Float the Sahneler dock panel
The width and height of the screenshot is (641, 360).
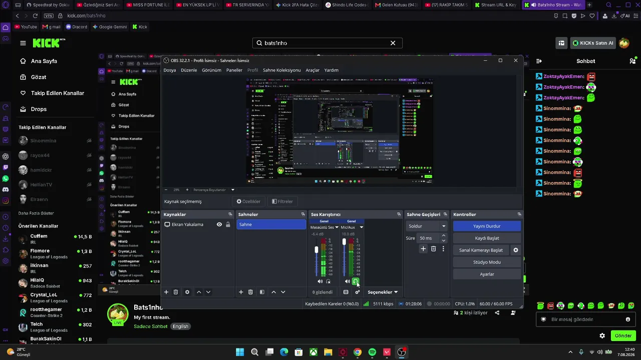coord(303,214)
